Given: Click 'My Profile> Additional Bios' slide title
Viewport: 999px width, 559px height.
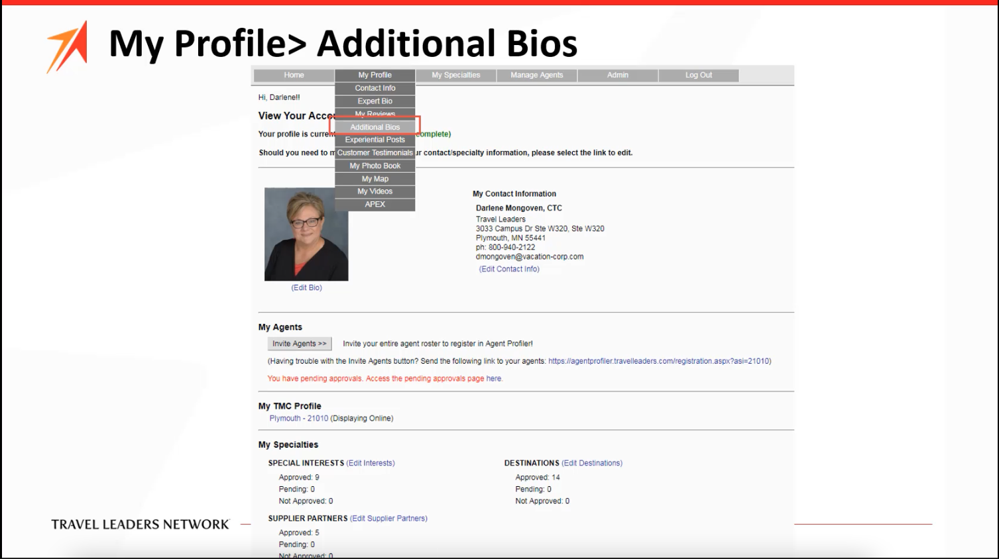Looking at the screenshot, I should pos(343,44).
